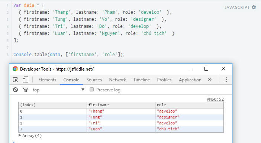Switch to the Network tab
This screenshot has width=261, height=143.
point(117,80)
